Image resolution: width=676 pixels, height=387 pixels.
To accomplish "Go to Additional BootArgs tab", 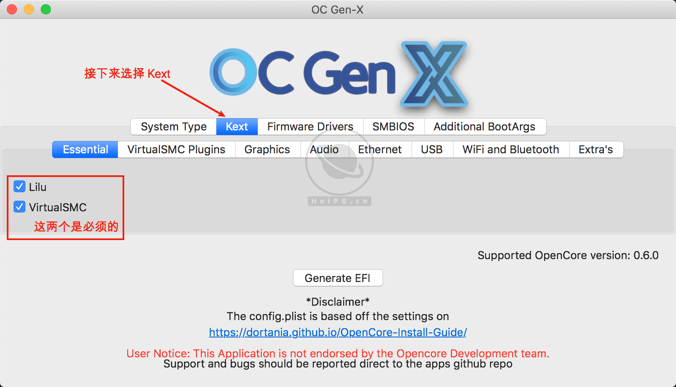I will 484,127.
